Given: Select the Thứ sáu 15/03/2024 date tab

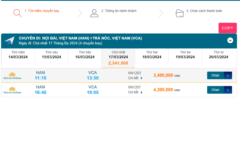Looking at the screenshot, I should point(51,55).
